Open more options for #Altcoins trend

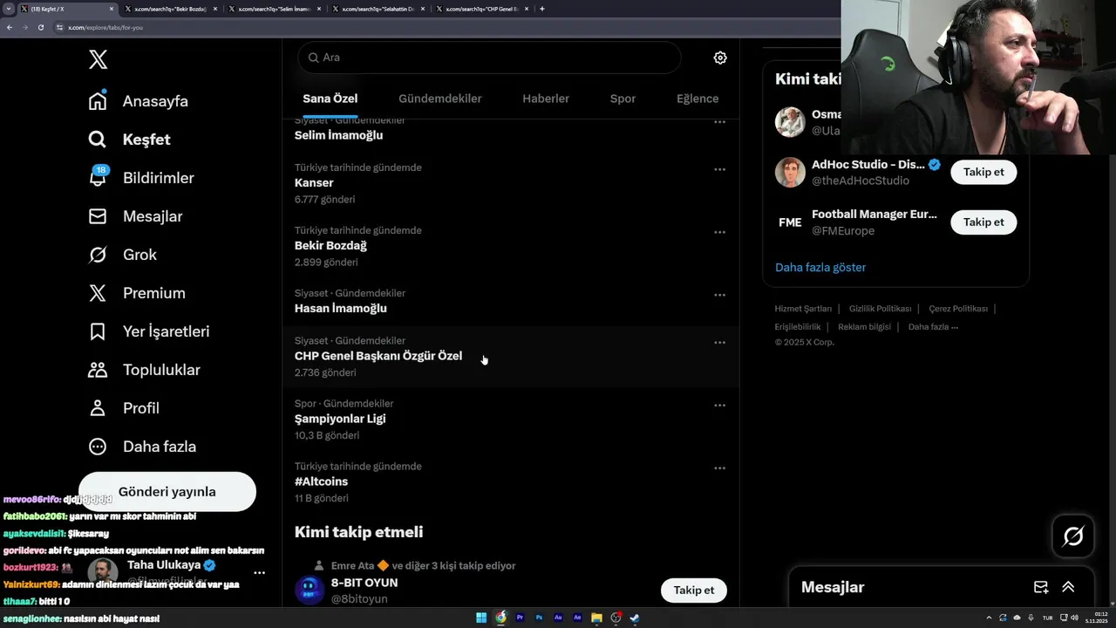(x=720, y=468)
